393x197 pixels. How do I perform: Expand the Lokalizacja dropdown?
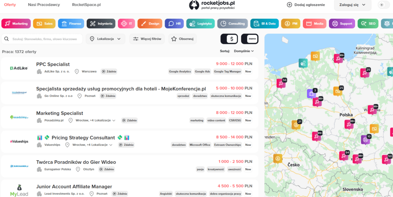(106, 39)
